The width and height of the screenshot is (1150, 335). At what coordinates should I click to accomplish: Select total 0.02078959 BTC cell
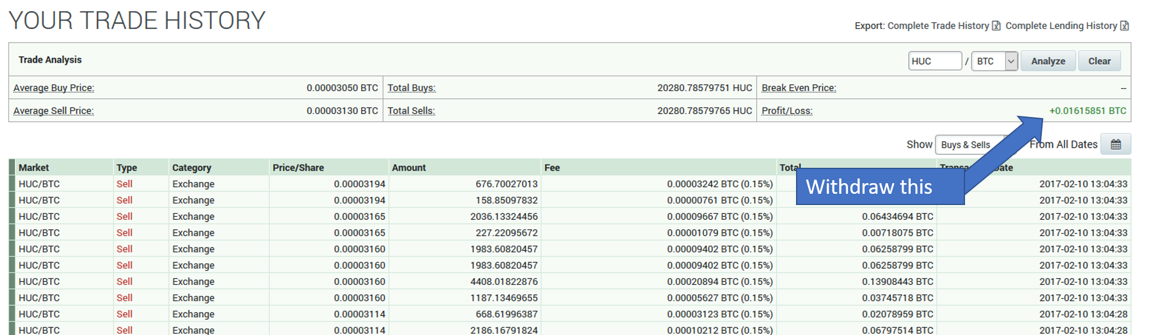[x=898, y=314]
